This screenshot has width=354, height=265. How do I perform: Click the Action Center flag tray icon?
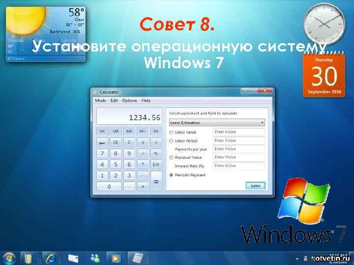[305, 259]
